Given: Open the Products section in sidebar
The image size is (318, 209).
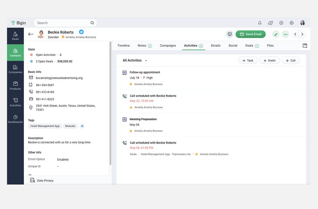Looking at the screenshot, I should pyautogui.click(x=15, y=86).
